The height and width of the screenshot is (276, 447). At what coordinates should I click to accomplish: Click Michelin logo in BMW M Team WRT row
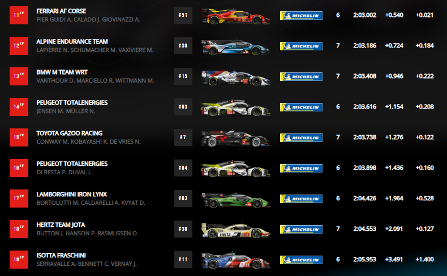tap(301, 76)
